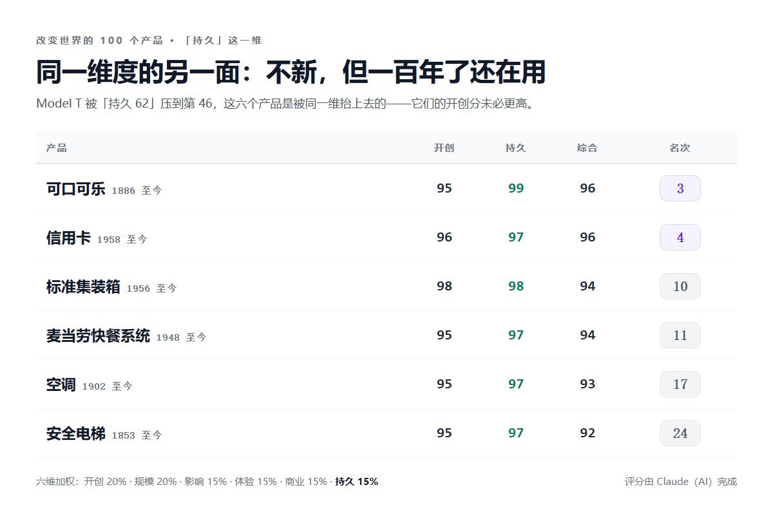Viewport: 773px width, 521px height.
Task: Click the 综合 column header
Action: coord(587,148)
